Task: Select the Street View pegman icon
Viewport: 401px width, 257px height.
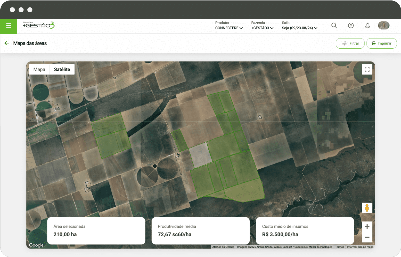Action: point(367,208)
